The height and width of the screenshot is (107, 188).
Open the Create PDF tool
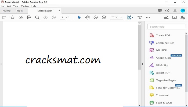tap(160, 35)
